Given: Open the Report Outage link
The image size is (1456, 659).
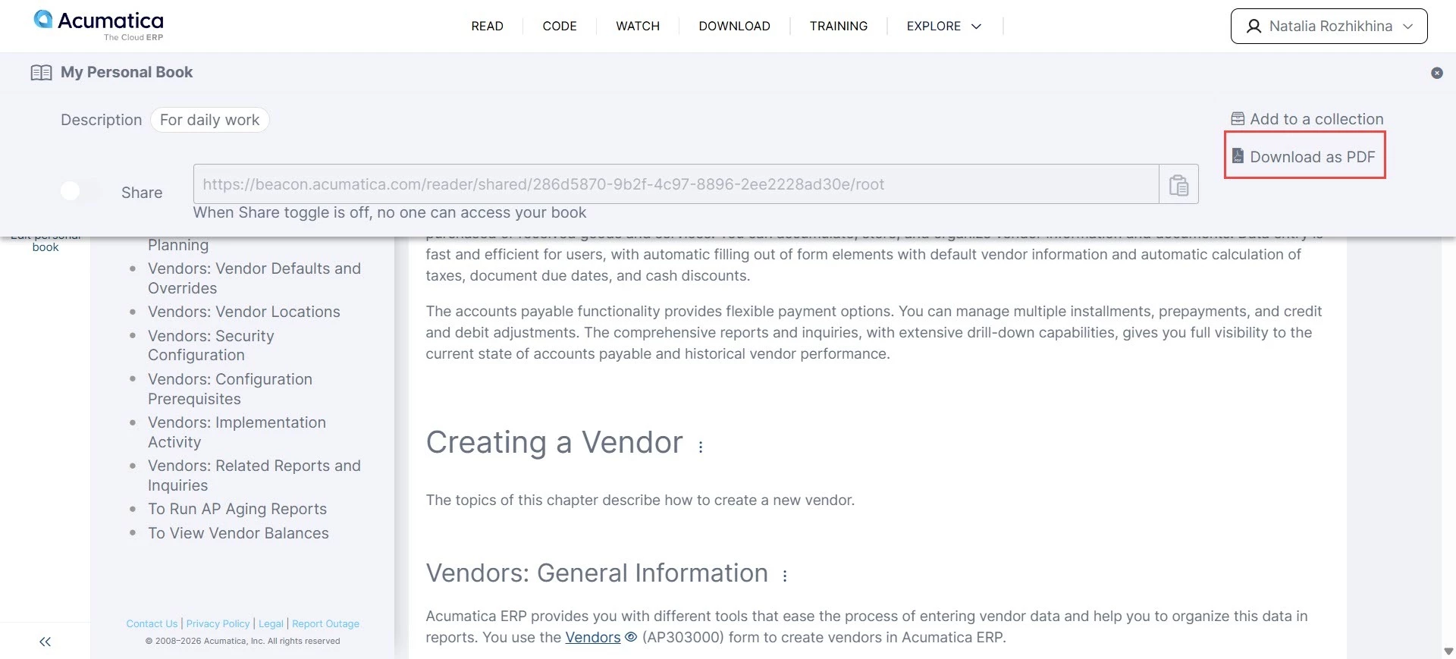Looking at the screenshot, I should click(326, 623).
